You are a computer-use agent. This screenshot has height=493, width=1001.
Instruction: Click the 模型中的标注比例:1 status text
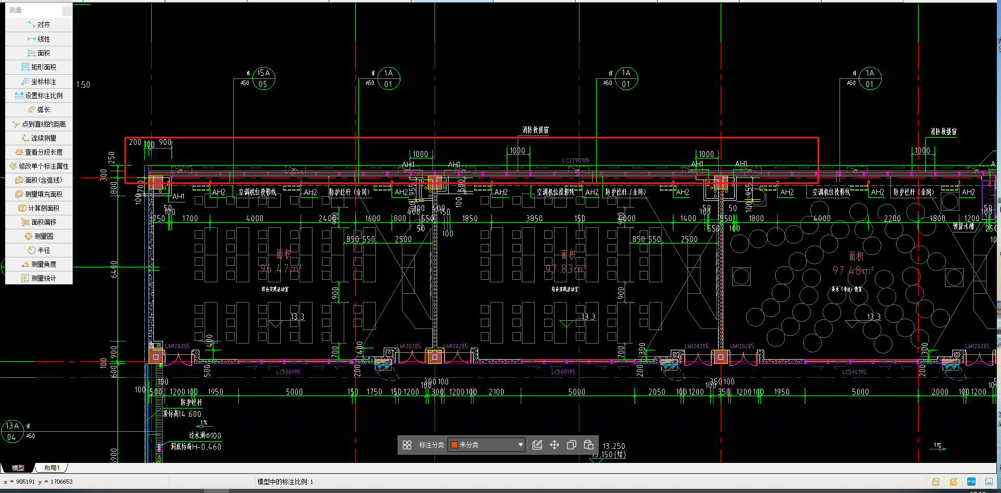pos(285,482)
